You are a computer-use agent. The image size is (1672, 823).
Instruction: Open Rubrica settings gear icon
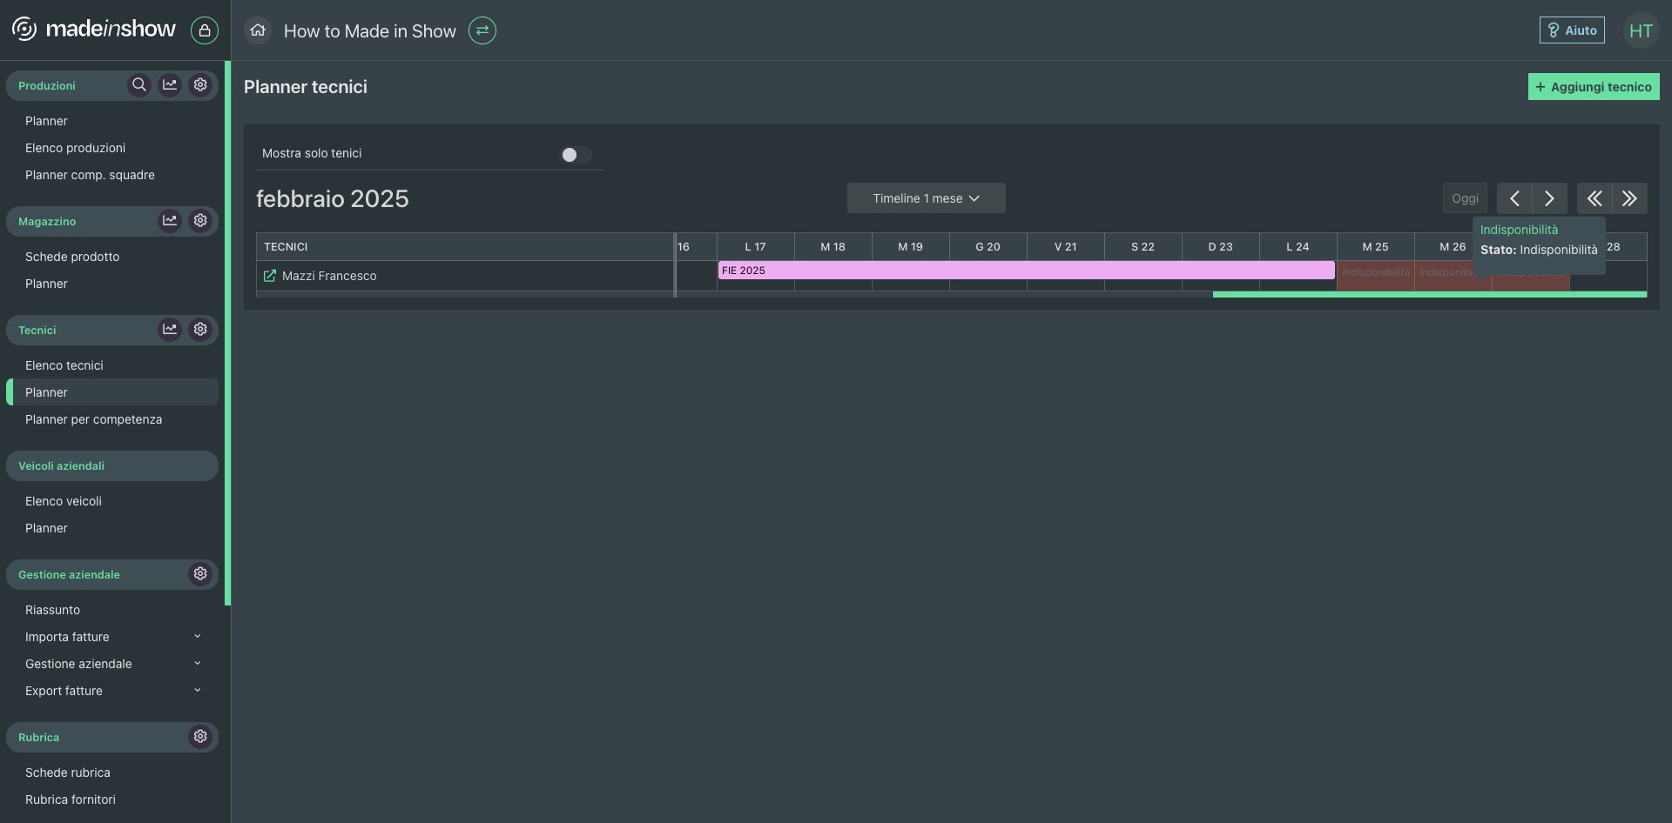pyautogui.click(x=200, y=737)
